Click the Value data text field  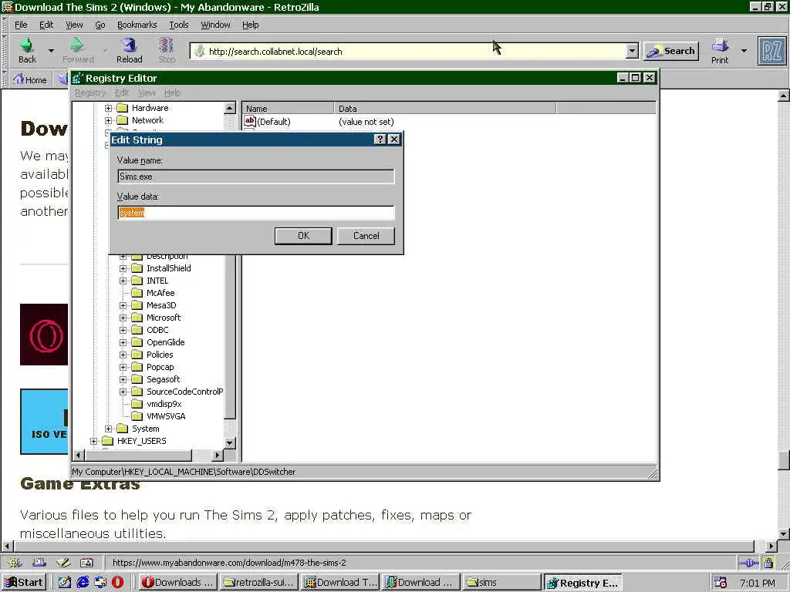[256, 213]
